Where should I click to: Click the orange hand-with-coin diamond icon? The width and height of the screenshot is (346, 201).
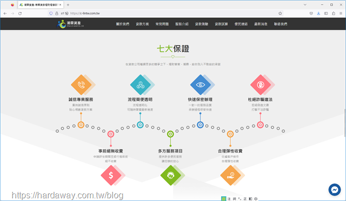click(230, 175)
